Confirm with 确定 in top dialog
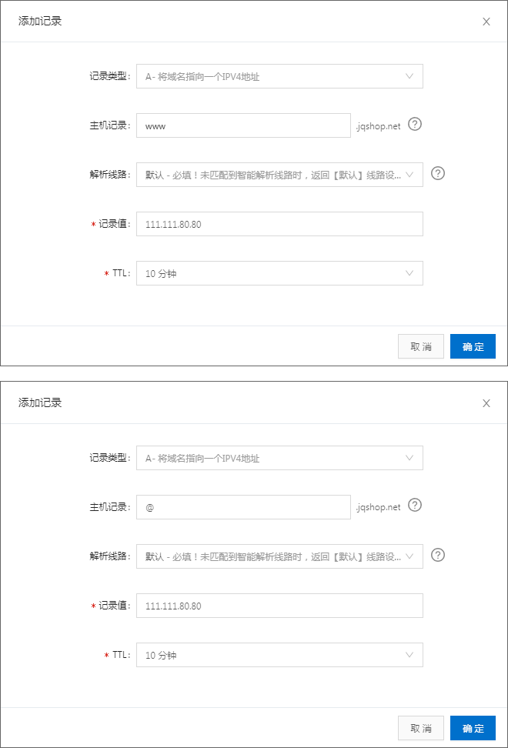 tap(473, 346)
